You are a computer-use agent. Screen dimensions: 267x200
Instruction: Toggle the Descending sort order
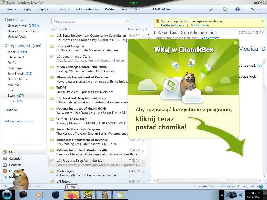138,29
